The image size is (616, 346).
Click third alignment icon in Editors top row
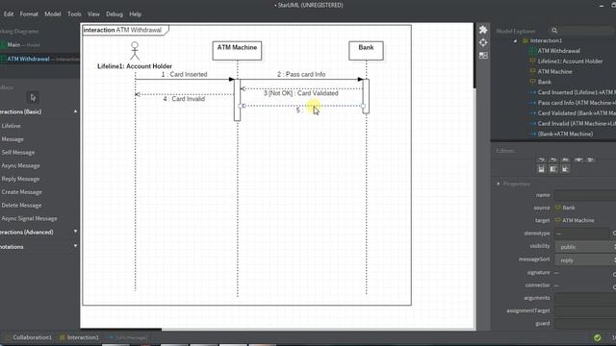565,160
